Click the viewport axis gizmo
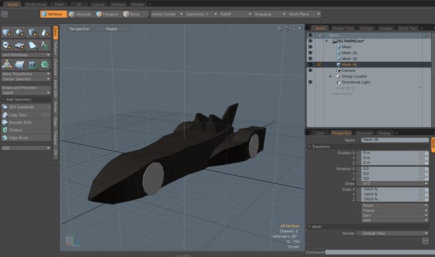435x257 pixels. pos(73,241)
